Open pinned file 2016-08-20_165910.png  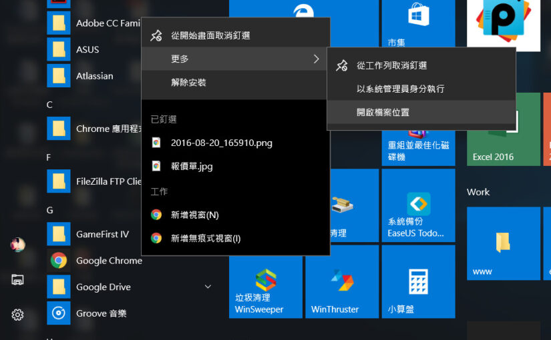[236, 143]
